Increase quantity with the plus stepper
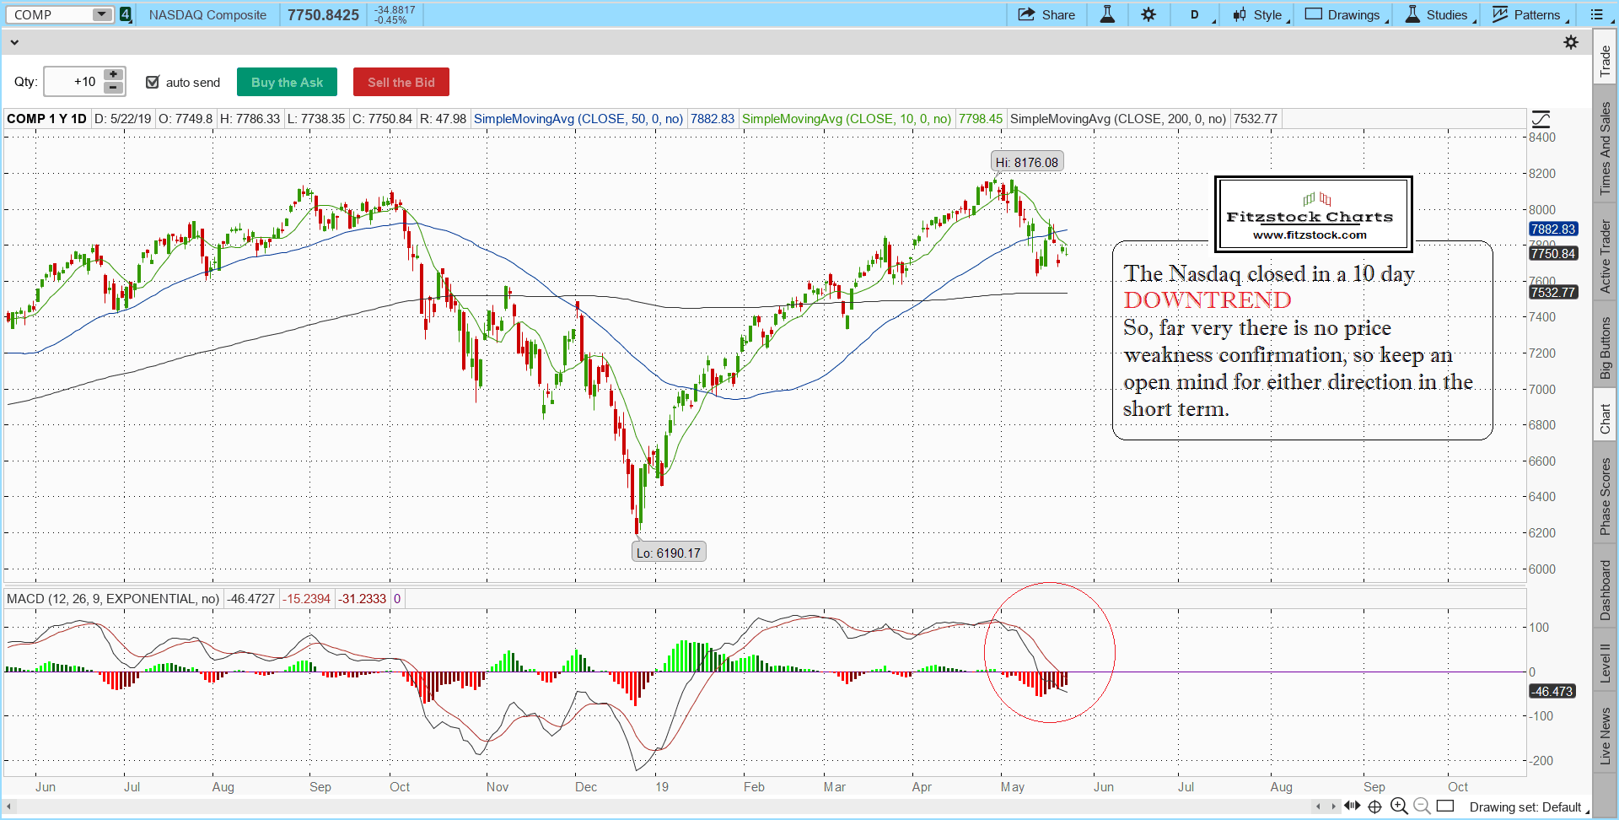This screenshot has width=1619, height=820. pos(113,75)
